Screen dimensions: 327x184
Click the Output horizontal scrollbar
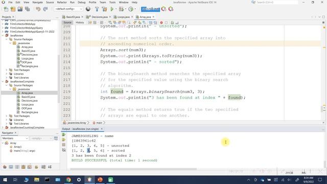pyautogui.click(x=133, y=169)
